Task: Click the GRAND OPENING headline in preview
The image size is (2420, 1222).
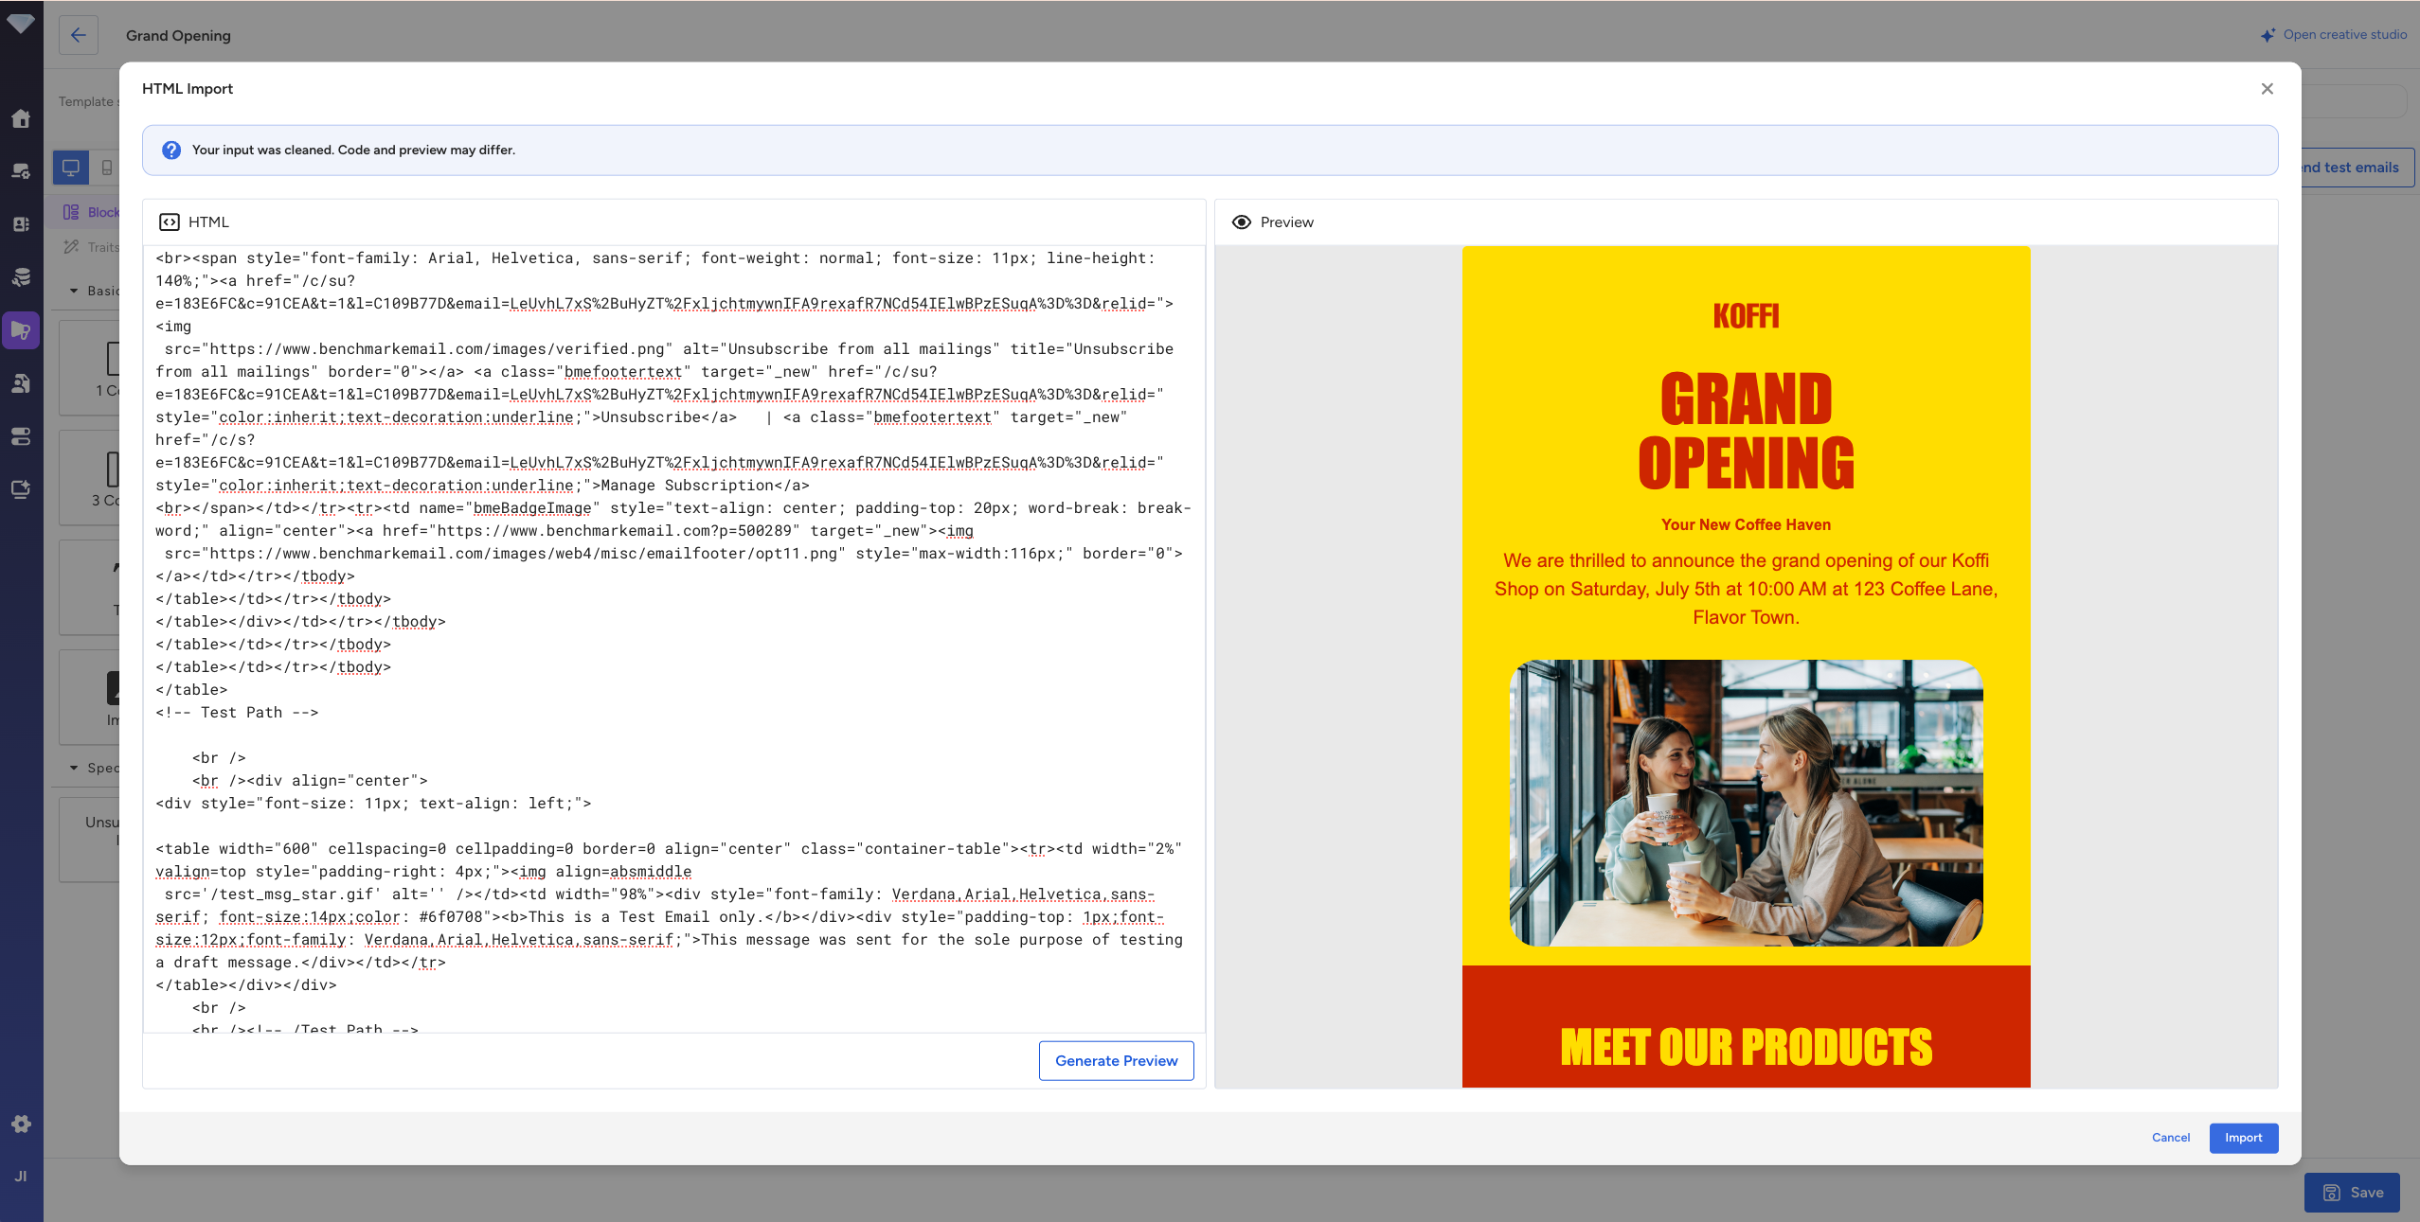Action: pos(1746,431)
